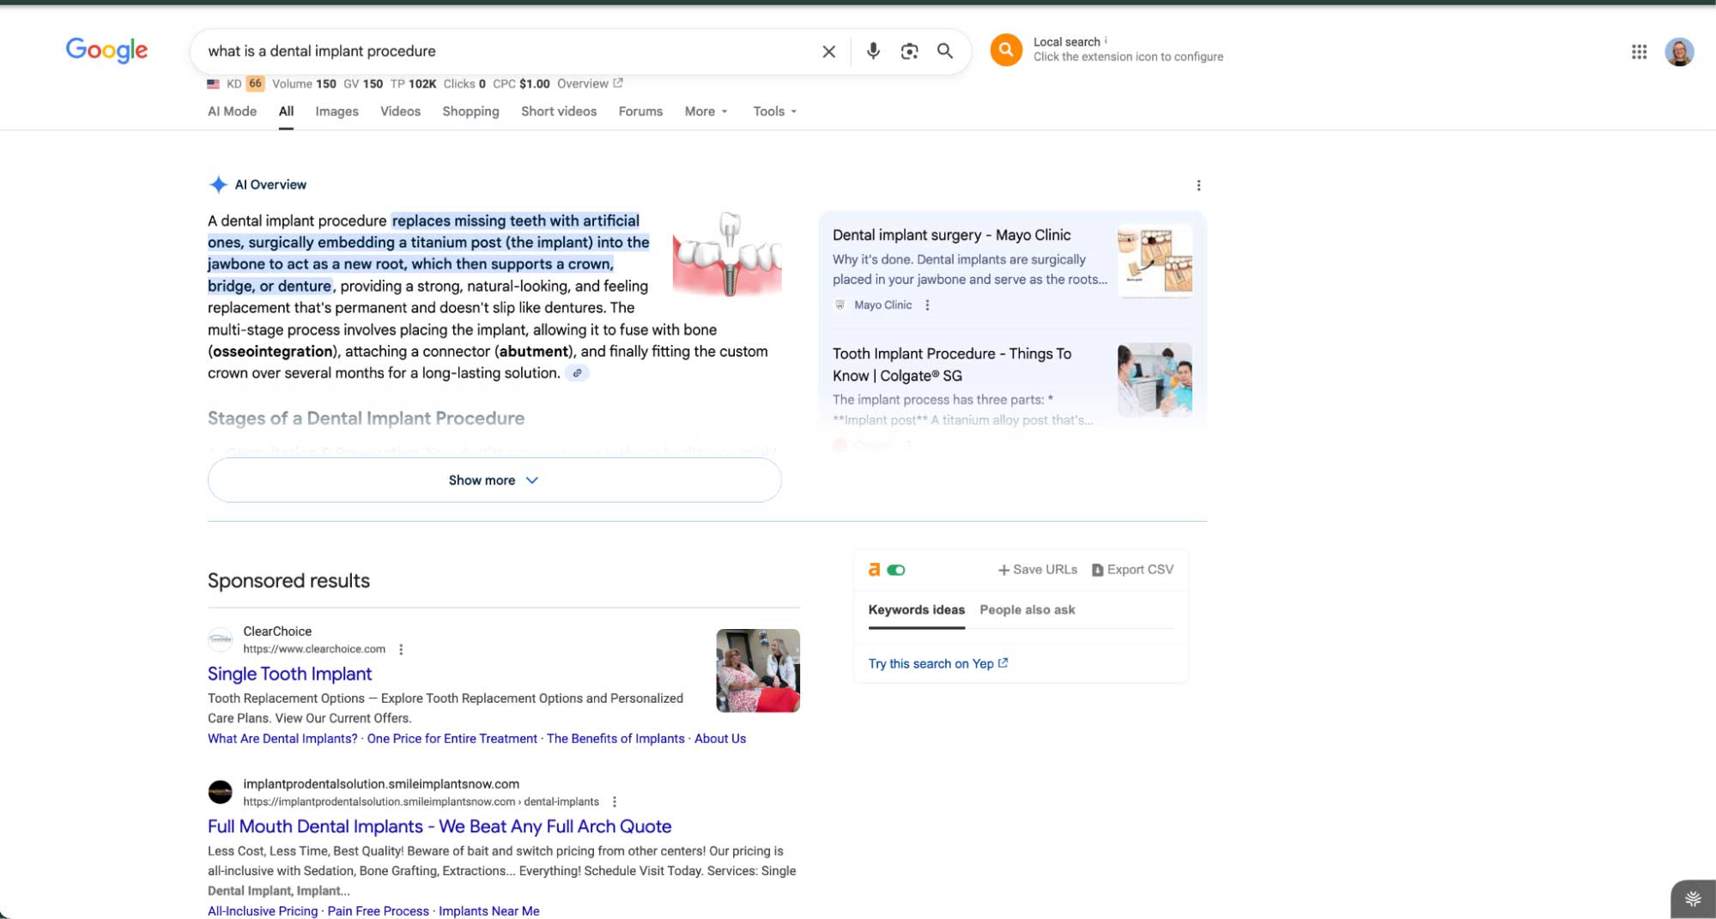Expand the More search filters dropdown
This screenshot has width=1716, height=919.
(x=706, y=112)
